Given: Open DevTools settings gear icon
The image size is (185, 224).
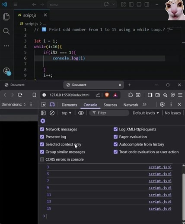Looking at the screenshot, I should pyautogui.click(x=162, y=105).
